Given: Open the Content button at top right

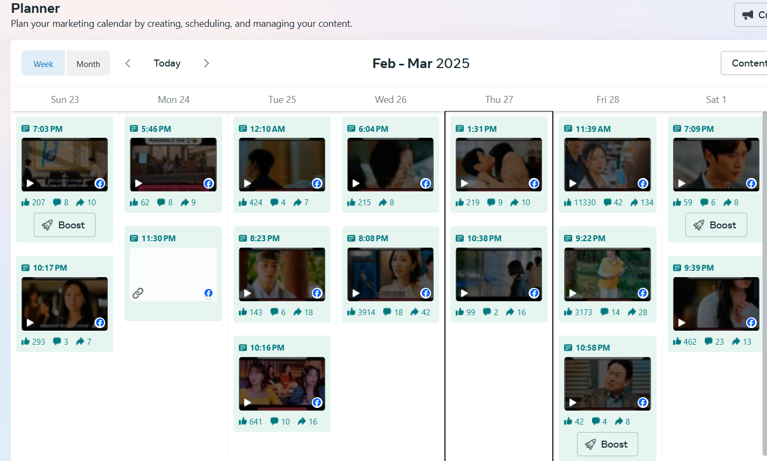Looking at the screenshot, I should pos(745,63).
